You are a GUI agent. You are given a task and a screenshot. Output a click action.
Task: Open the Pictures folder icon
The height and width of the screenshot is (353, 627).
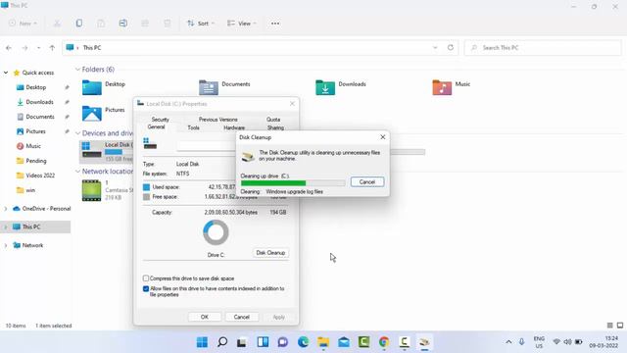point(91,114)
